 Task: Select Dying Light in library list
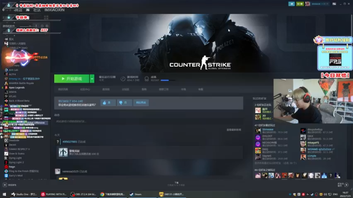tap(15, 158)
